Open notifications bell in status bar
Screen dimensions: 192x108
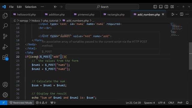click(187, 103)
